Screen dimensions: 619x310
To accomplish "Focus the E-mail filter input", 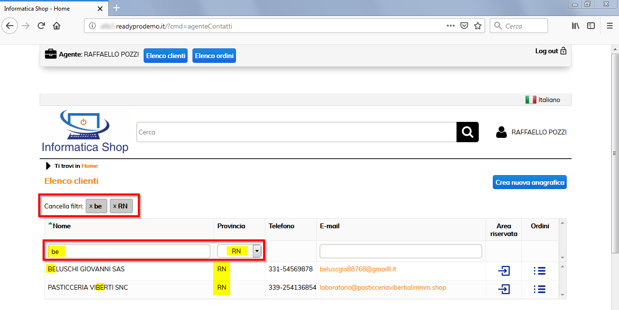I will (x=401, y=251).
